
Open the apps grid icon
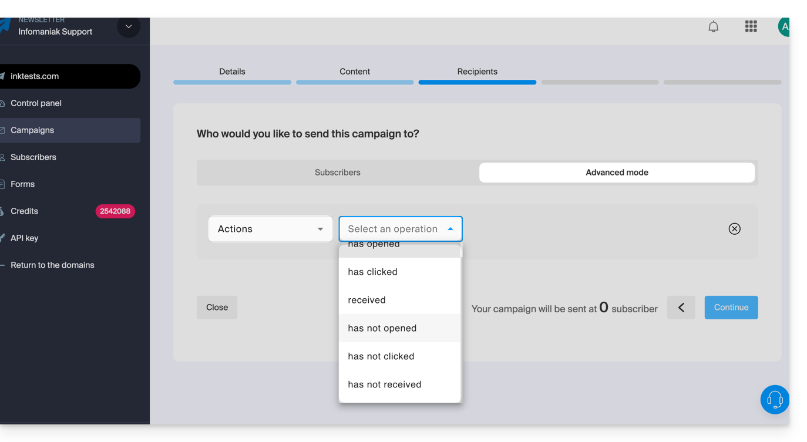tap(751, 26)
